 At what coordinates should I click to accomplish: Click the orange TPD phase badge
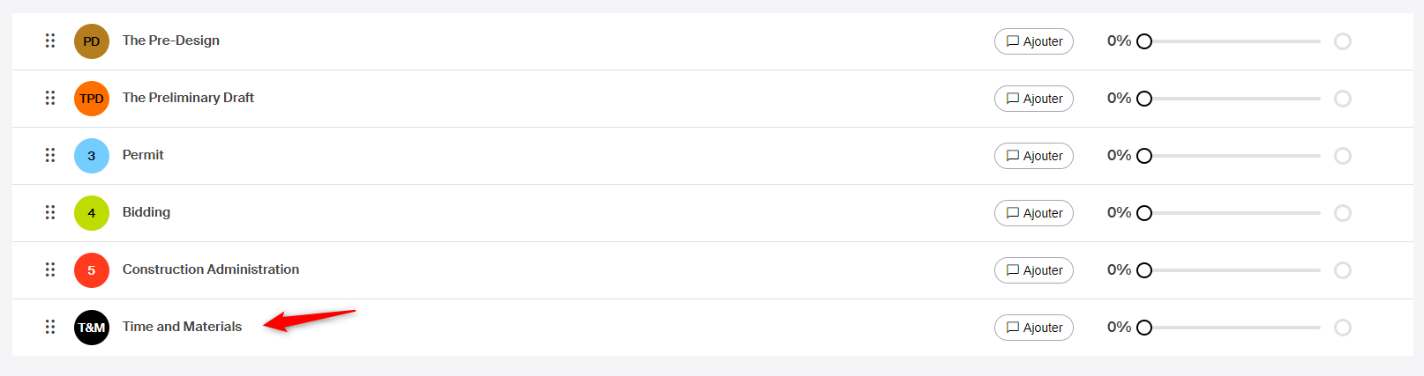[92, 99]
